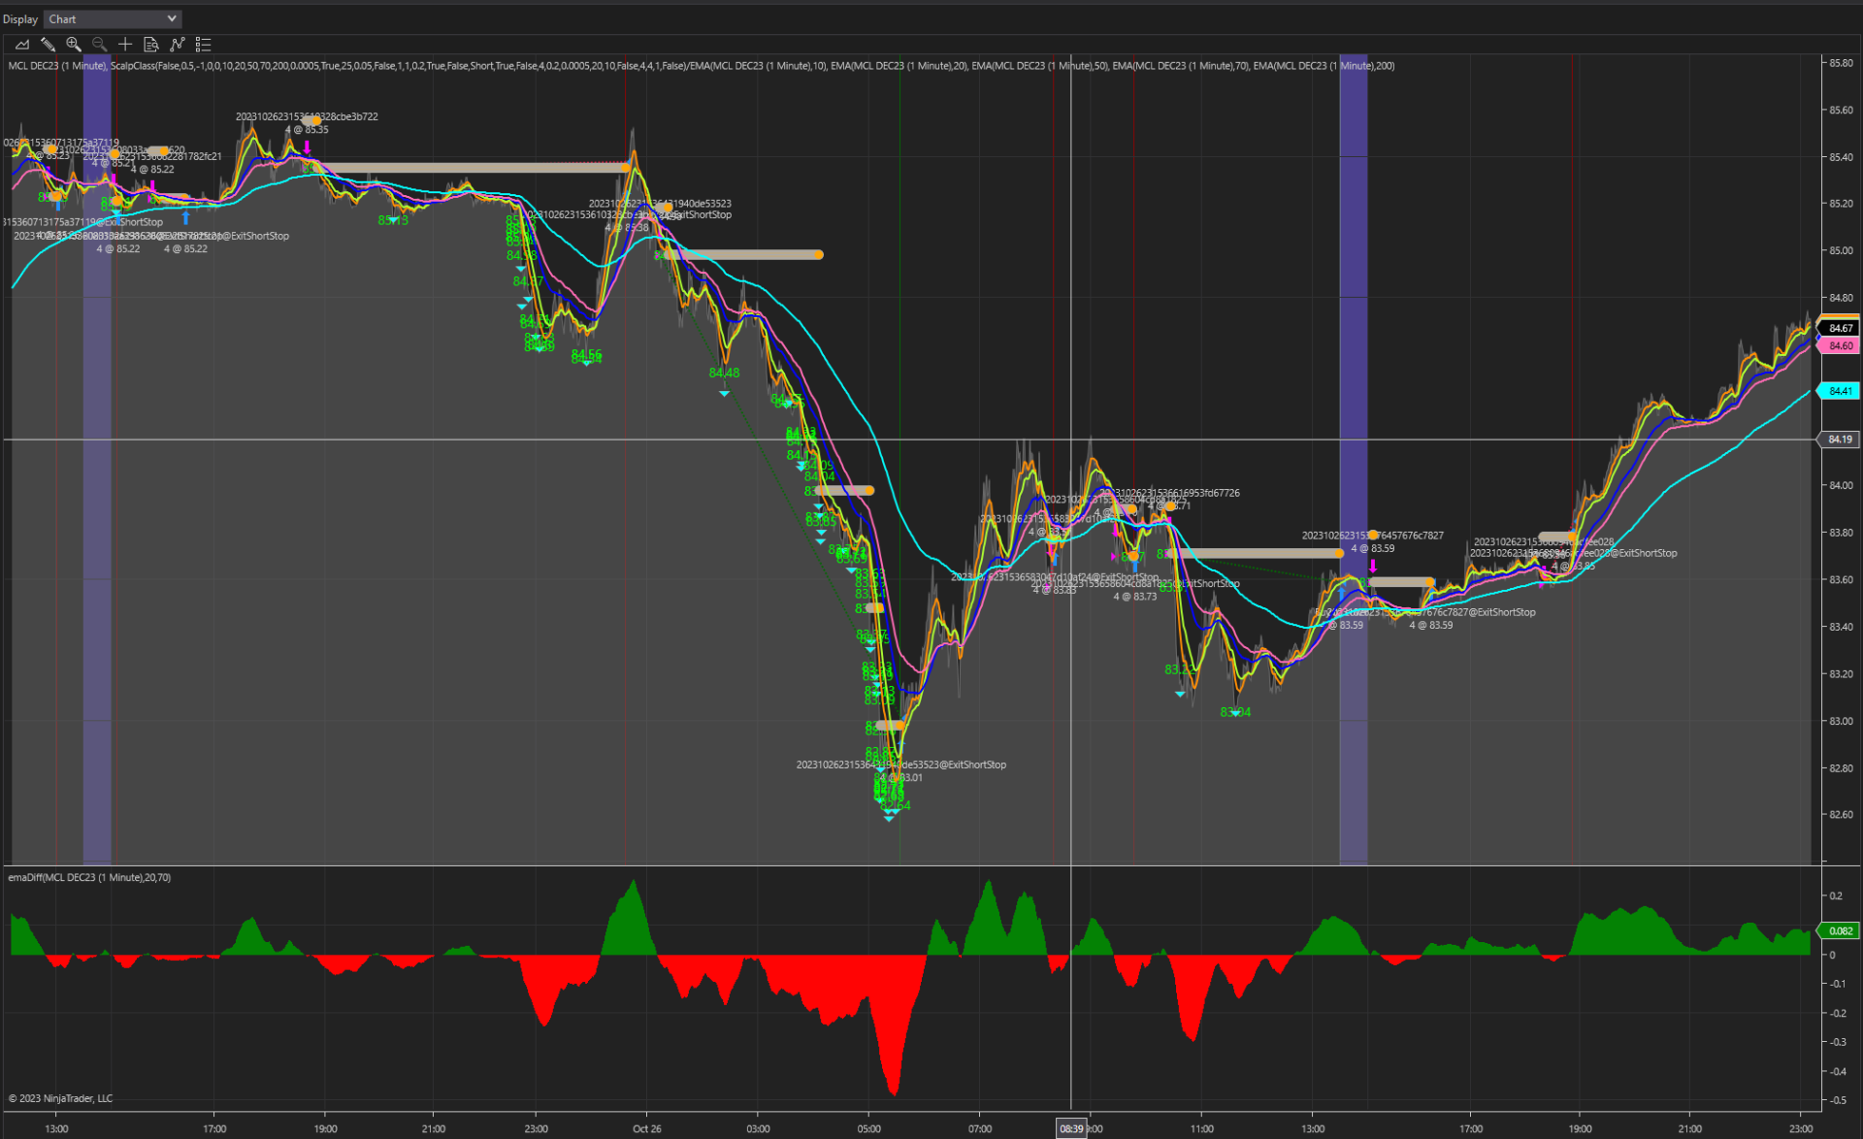Click the zoom out magnifier icon
Screen dimensions: 1863x1139
(x=99, y=45)
